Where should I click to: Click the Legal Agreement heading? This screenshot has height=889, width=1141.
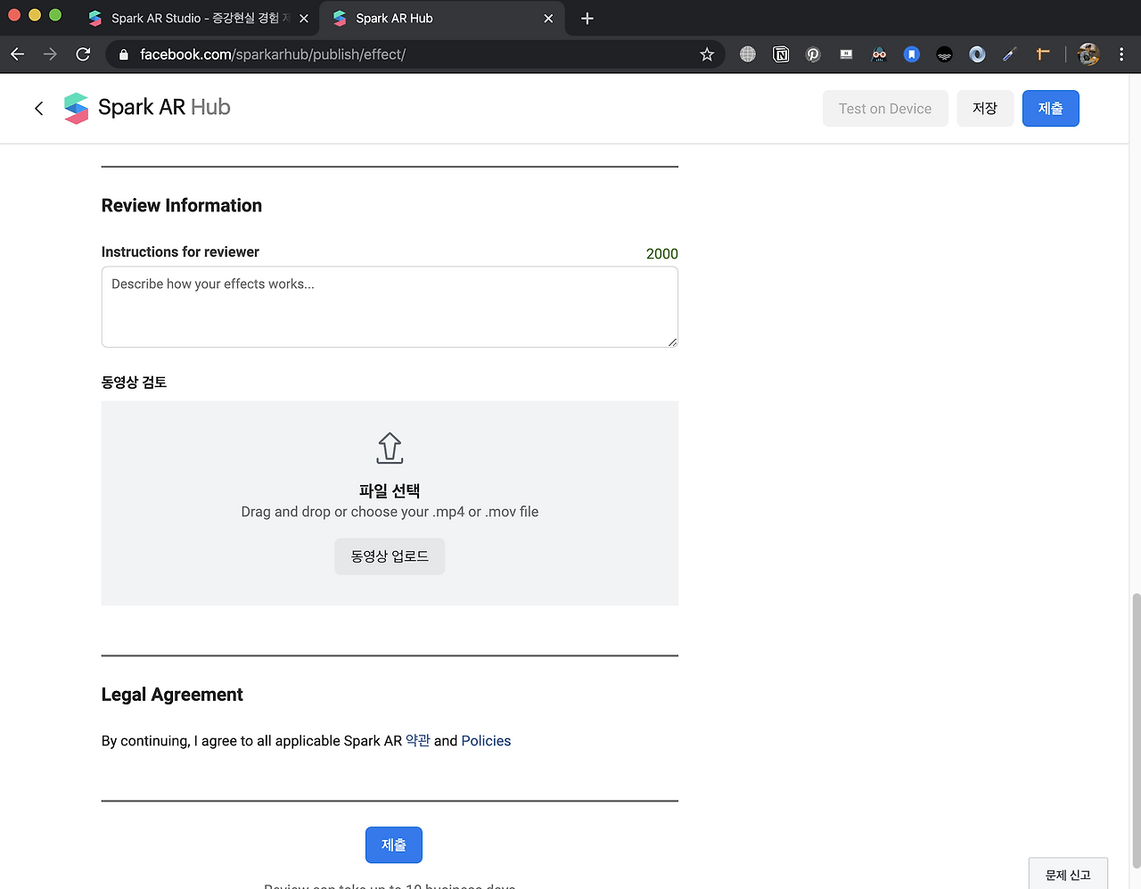172,695
